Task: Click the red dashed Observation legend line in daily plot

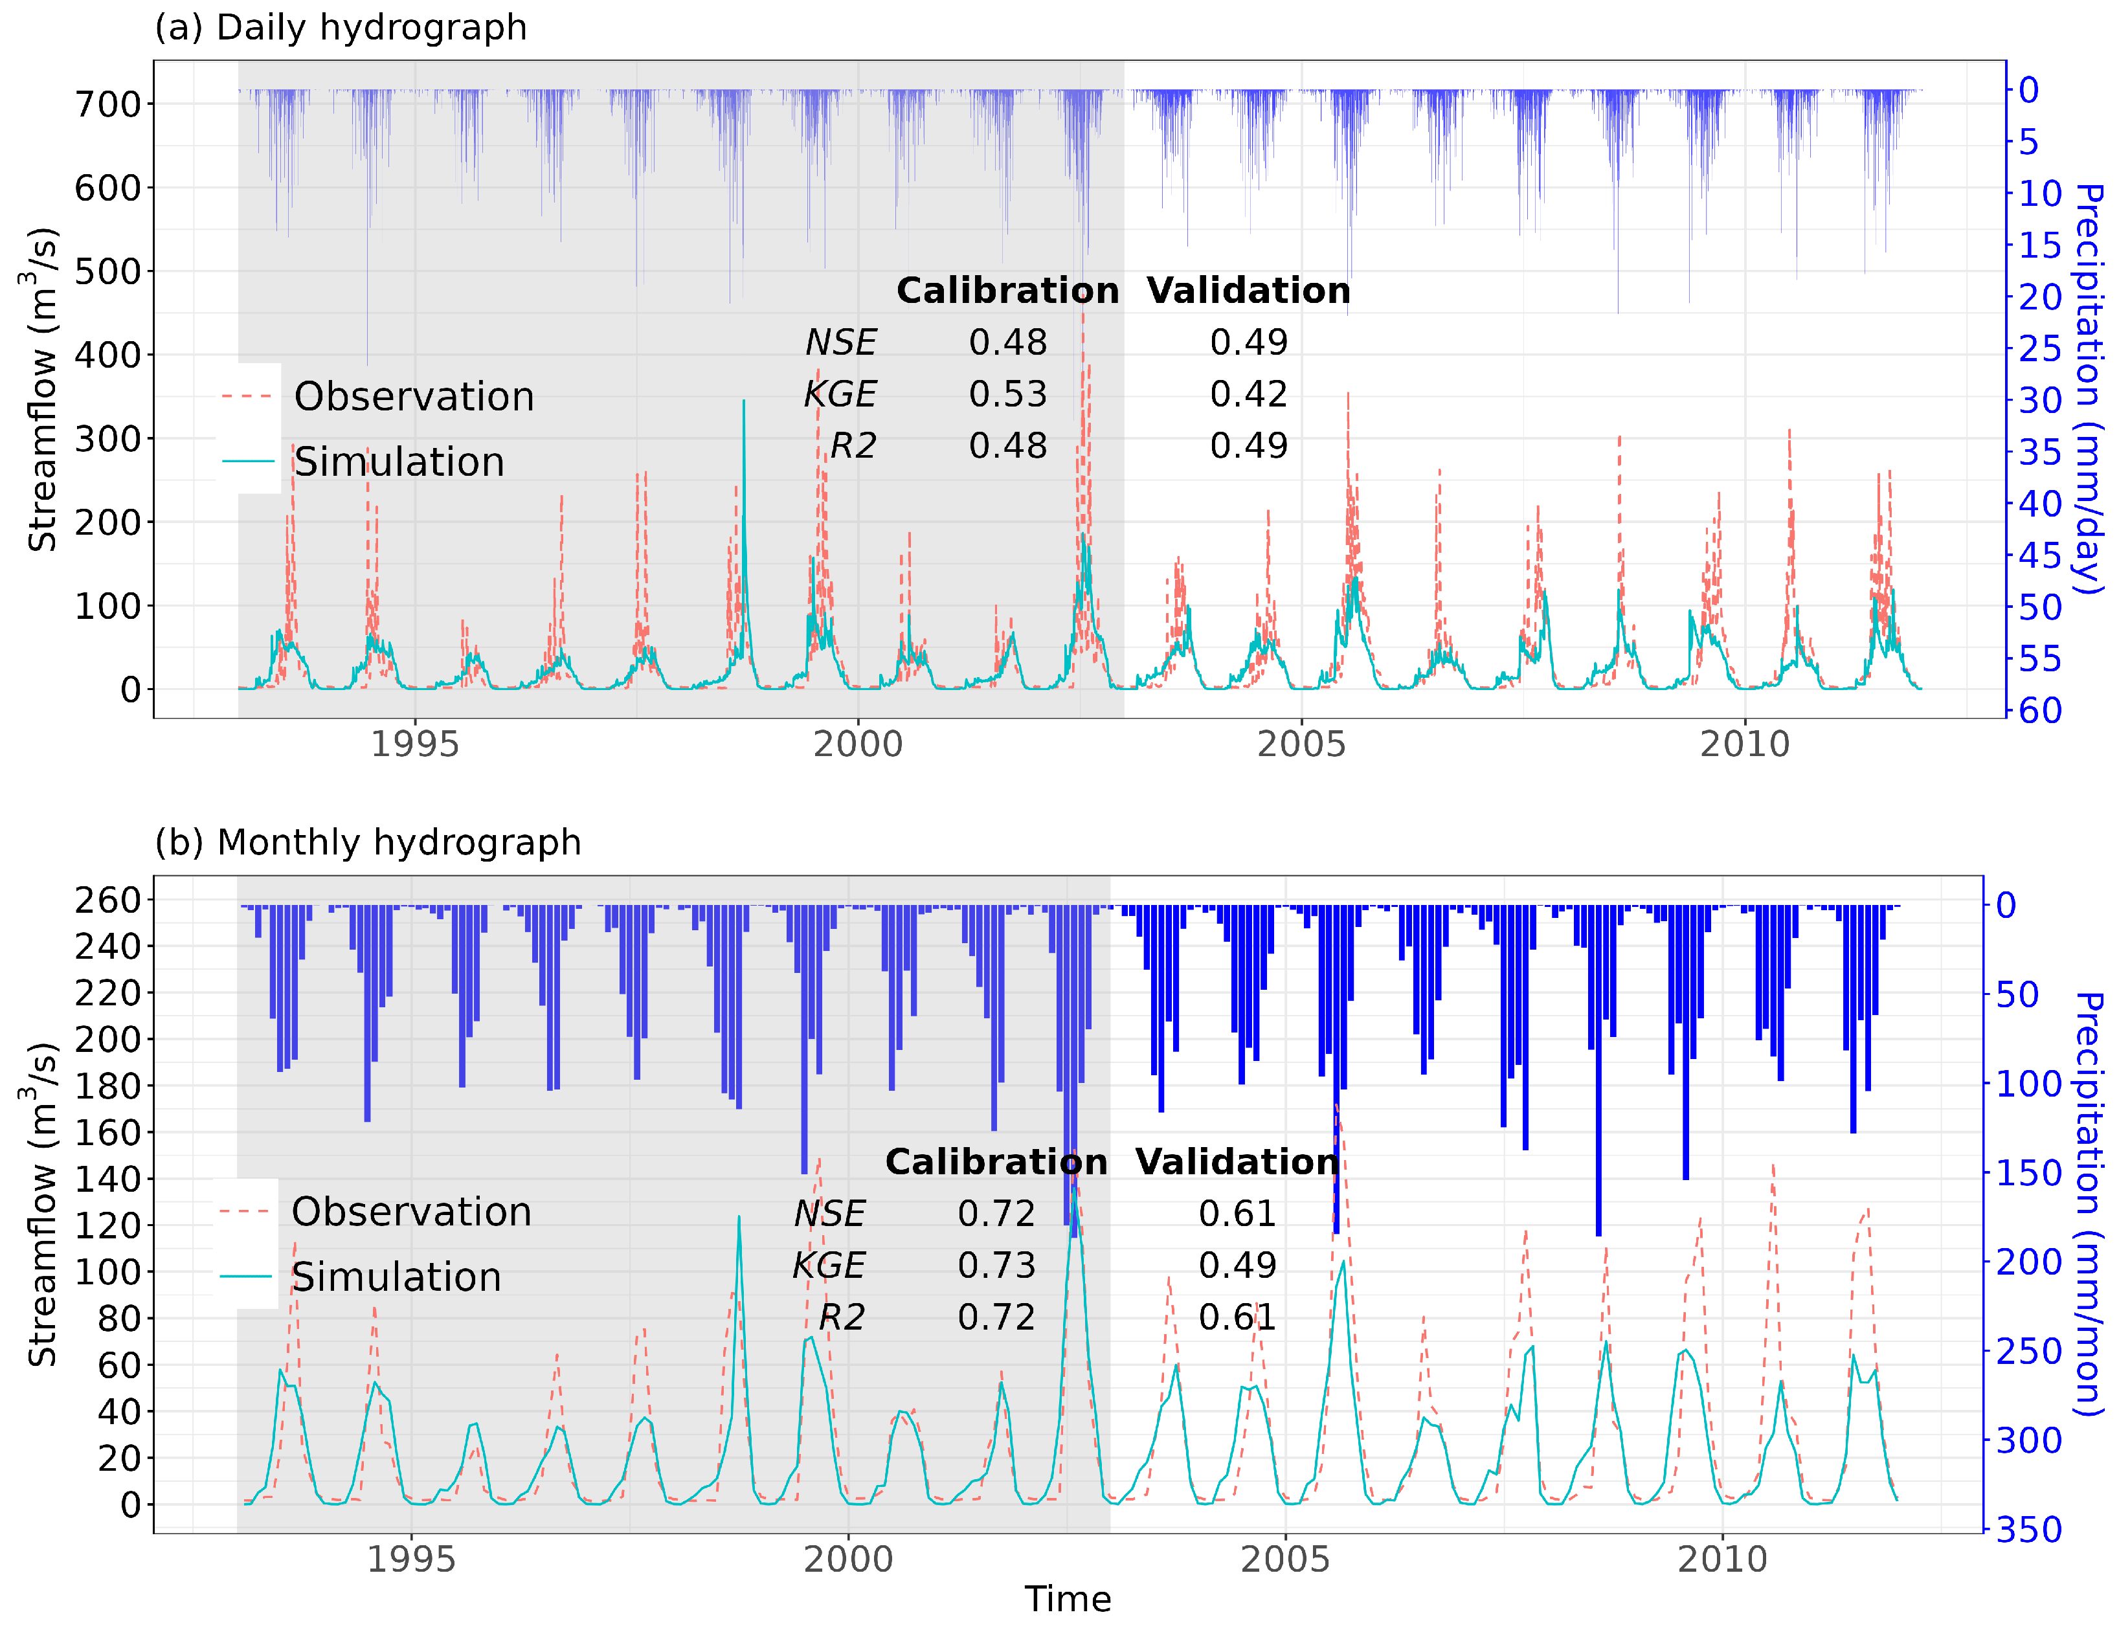Action: click(247, 396)
